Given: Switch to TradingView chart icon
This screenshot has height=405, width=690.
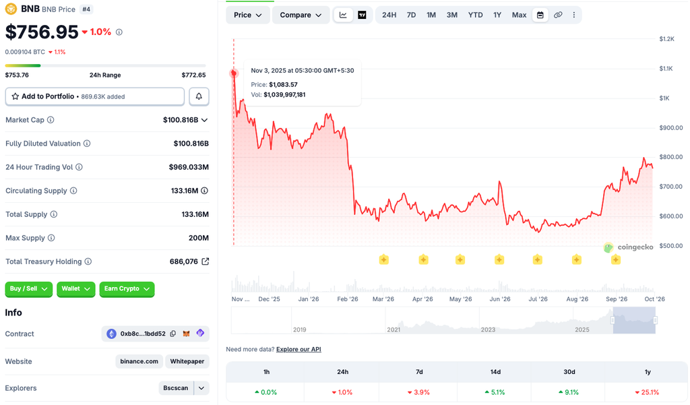Looking at the screenshot, I should click(x=362, y=15).
